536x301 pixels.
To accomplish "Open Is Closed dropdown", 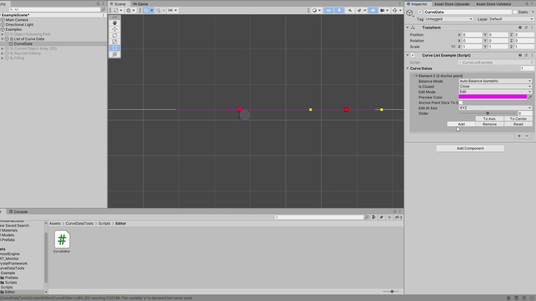I will (x=495, y=86).
